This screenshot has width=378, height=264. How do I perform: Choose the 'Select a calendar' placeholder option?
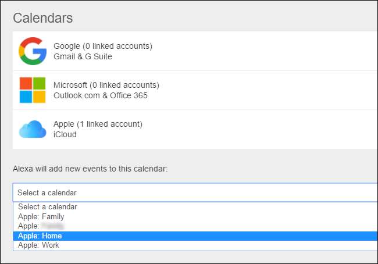(48, 206)
